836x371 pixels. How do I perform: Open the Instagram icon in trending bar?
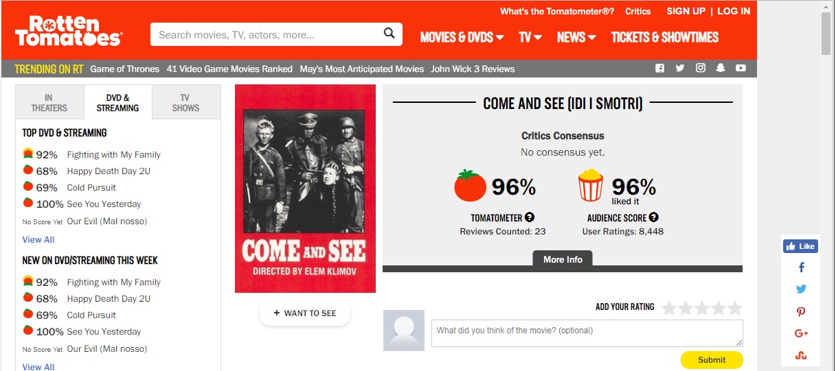701,68
